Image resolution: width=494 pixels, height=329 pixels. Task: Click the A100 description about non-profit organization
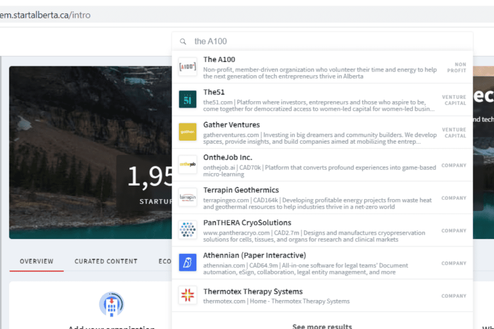tap(320, 73)
